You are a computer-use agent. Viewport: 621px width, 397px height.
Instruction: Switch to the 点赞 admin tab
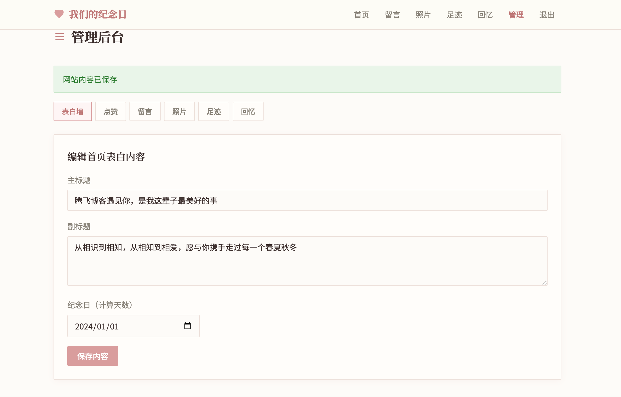click(111, 111)
